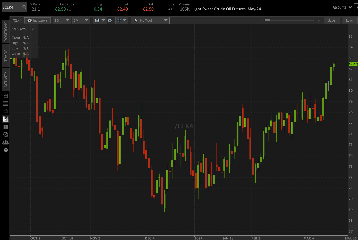Open the live TV icon in sidebar
Viewport: 358px width, 240px height.
click(6, 111)
